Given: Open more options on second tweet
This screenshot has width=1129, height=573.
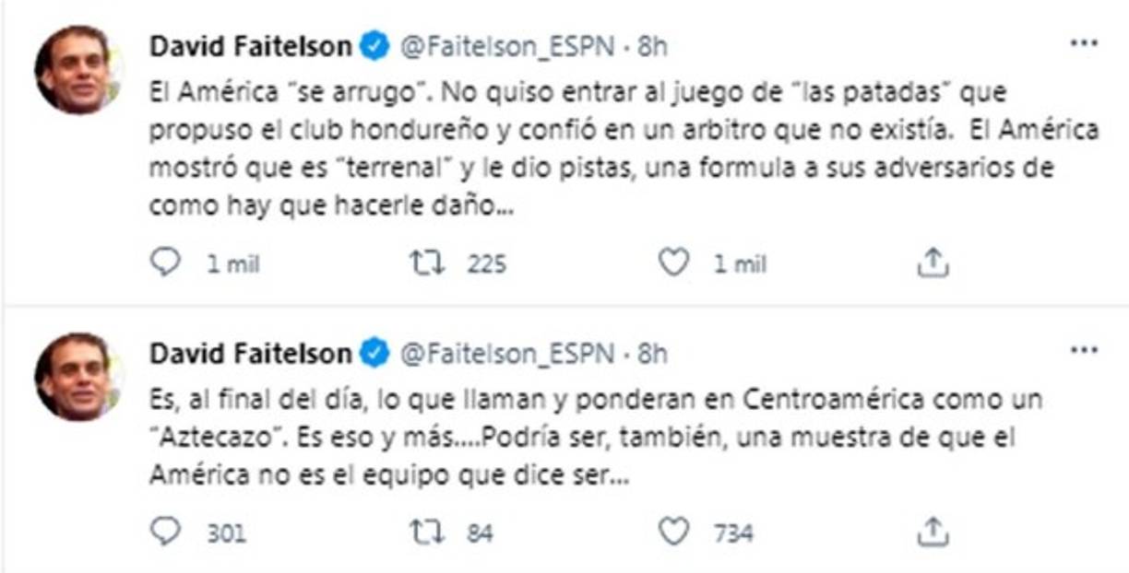Looking at the screenshot, I should tap(1082, 352).
